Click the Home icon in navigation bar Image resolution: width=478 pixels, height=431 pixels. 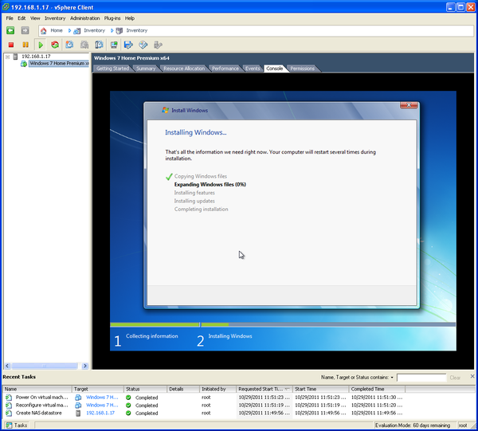(x=44, y=30)
